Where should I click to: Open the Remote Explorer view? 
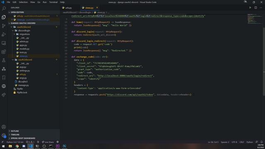(4, 43)
